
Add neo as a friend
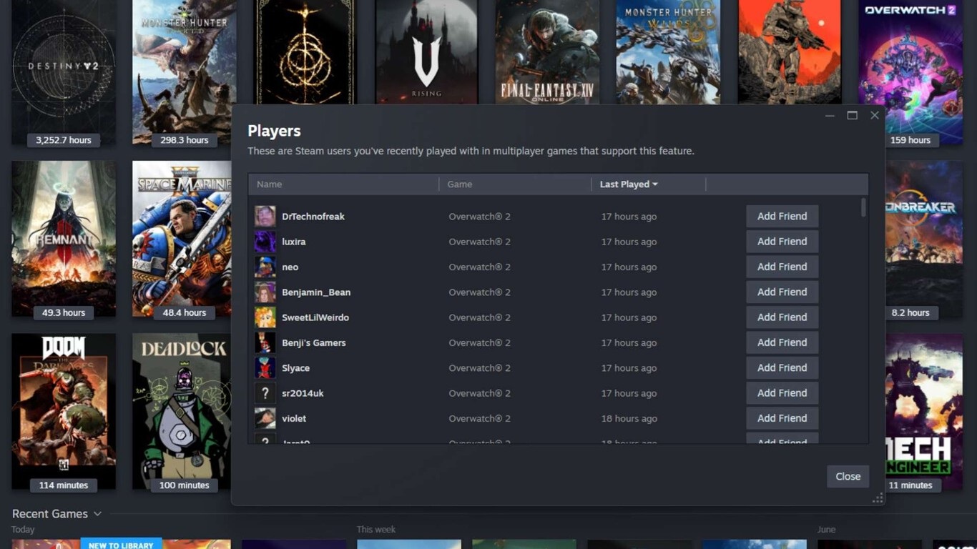pyautogui.click(x=782, y=267)
